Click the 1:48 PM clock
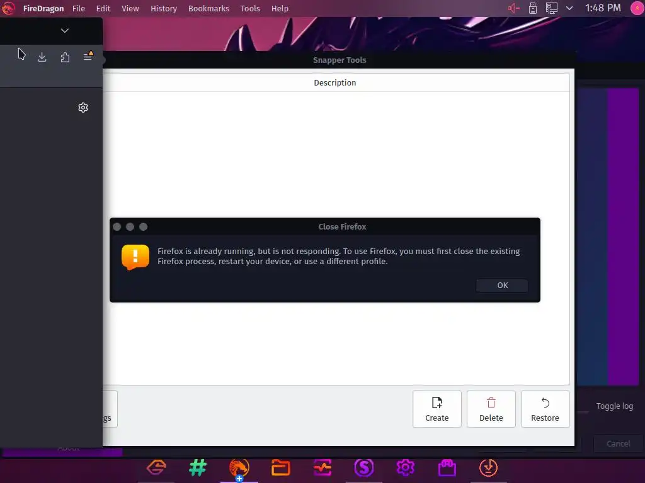The image size is (645, 483). point(603,8)
